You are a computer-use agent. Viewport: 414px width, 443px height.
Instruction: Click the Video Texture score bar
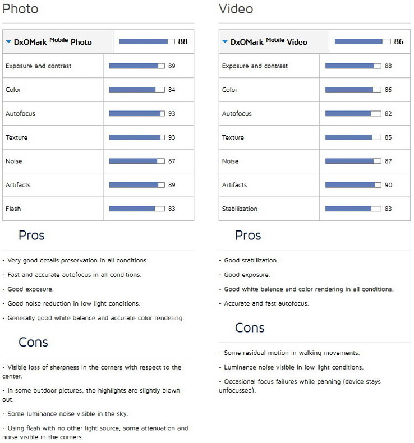point(353,137)
